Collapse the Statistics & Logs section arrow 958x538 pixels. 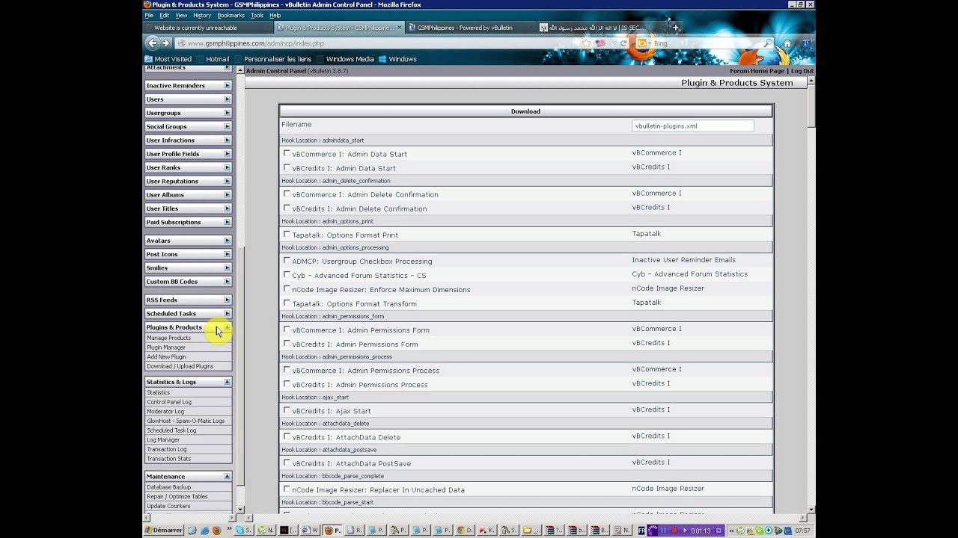pyautogui.click(x=227, y=382)
